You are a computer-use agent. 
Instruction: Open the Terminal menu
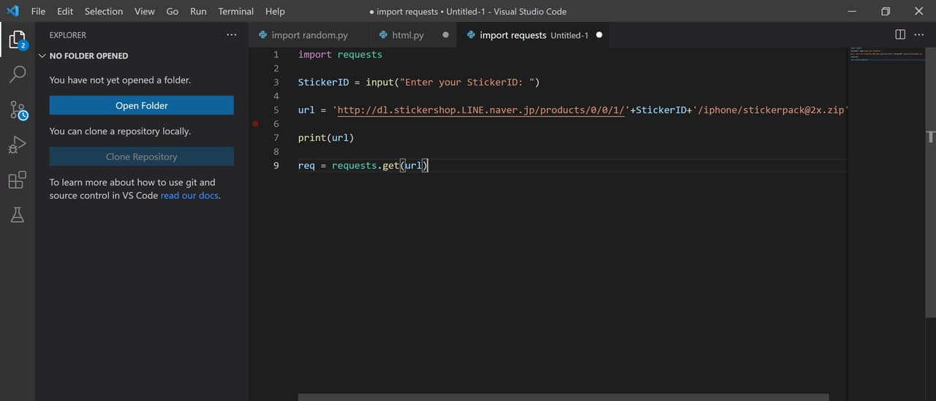pyautogui.click(x=235, y=11)
